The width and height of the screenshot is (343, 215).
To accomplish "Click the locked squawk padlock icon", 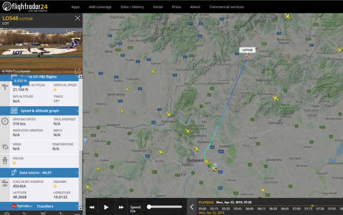I will [x=55, y=186].
